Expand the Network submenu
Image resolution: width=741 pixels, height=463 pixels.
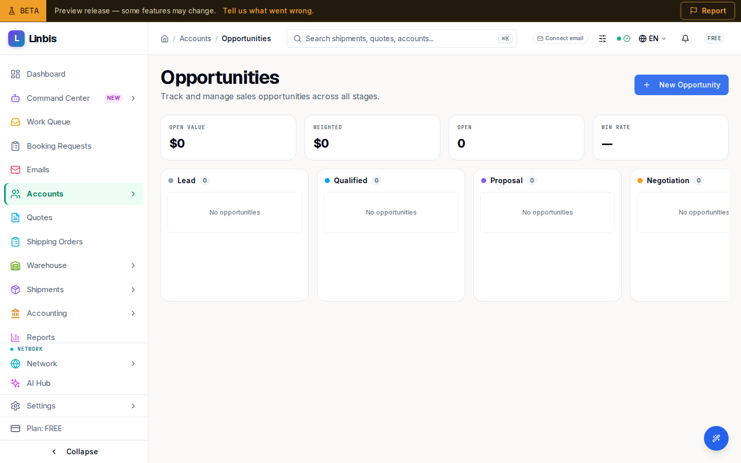(x=133, y=364)
